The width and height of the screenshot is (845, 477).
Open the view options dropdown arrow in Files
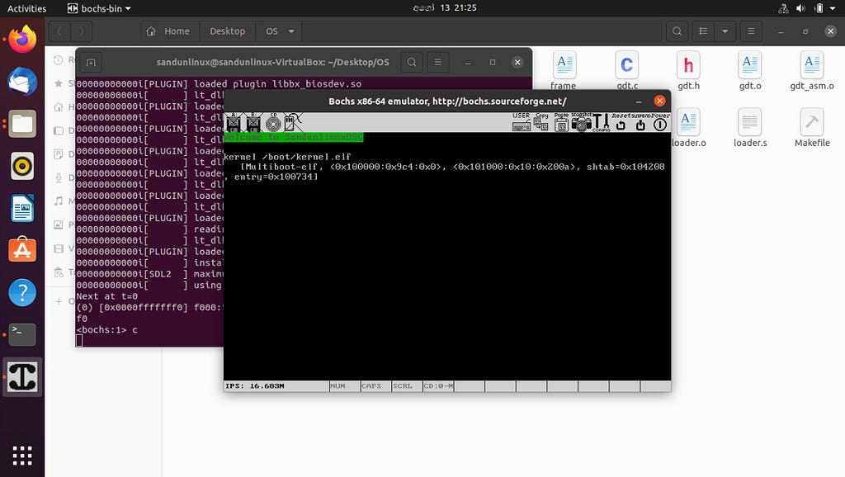pyautogui.click(x=725, y=31)
